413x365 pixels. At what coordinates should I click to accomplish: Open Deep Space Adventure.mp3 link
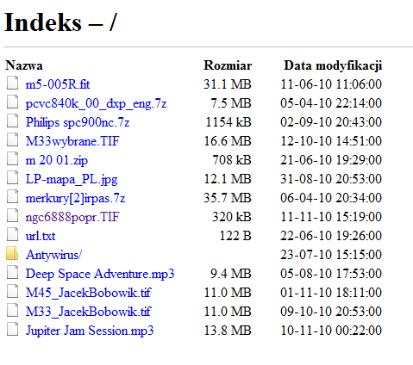[x=100, y=274]
